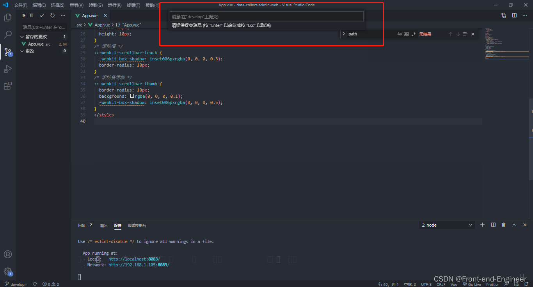Click the src breadcrumb

79,25
